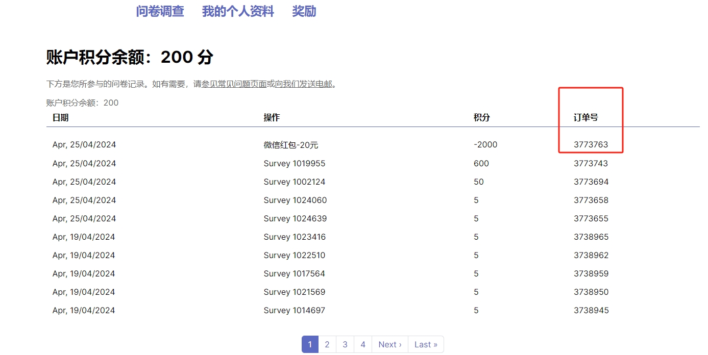The height and width of the screenshot is (355, 708).
Task: Click the 向我们发送电邮 link
Action: tap(304, 84)
